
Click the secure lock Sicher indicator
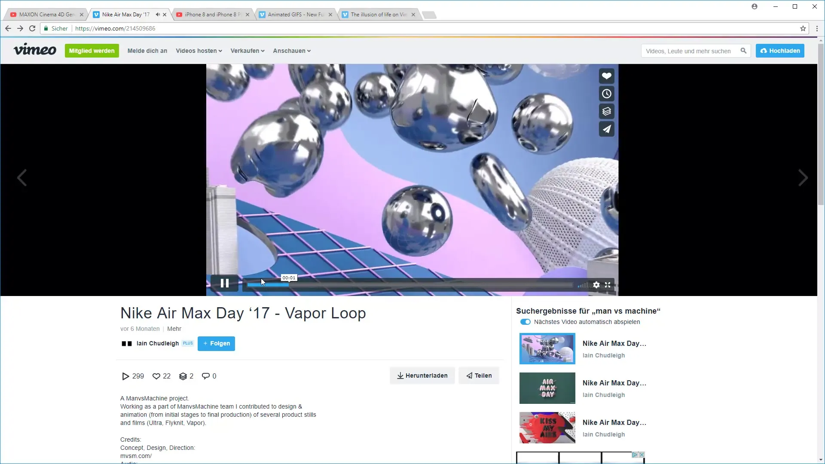pyautogui.click(x=56, y=28)
